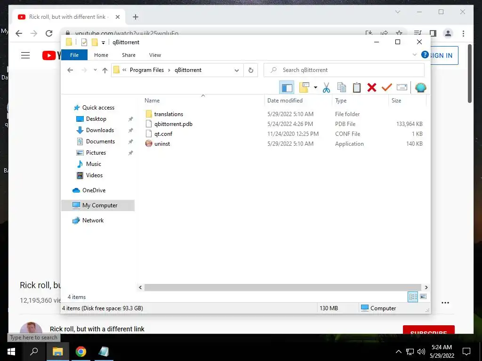Open Desktop in navigation pane
Image resolution: width=482 pixels, height=361 pixels.
[96, 119]
